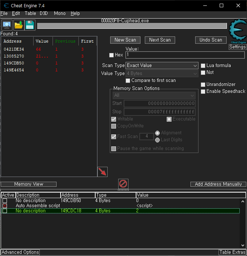This screenshot has width=247, height=256.
Task: Click the <script> value cell
Action: tap(144, 206)
